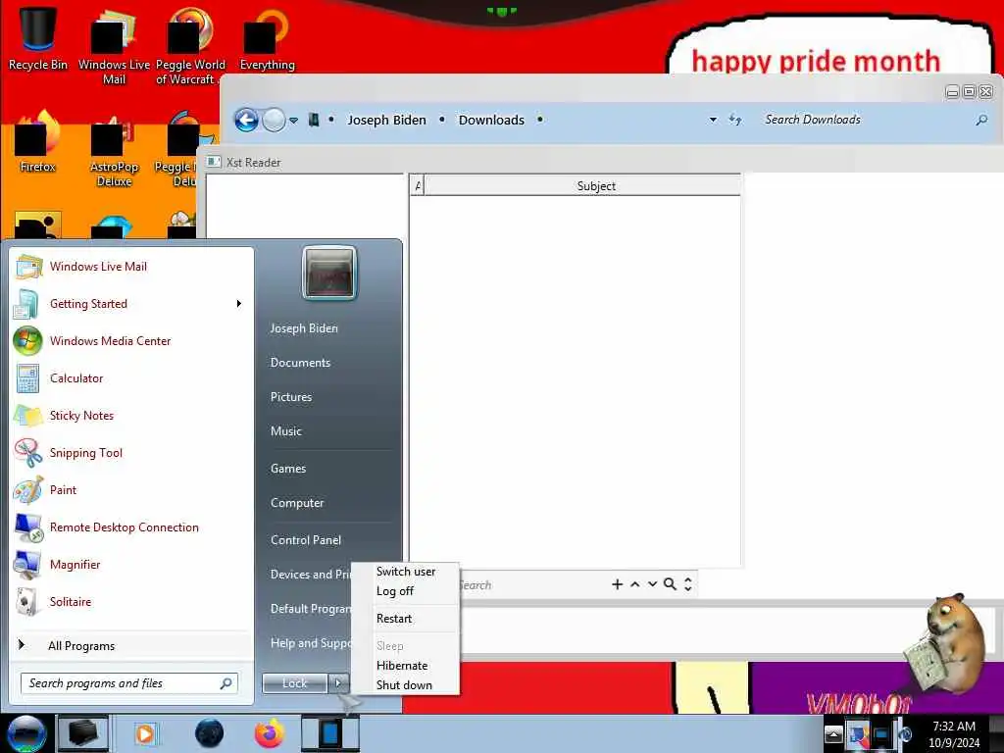
Task: Open Music from Start menu
Action: point(285,431)
